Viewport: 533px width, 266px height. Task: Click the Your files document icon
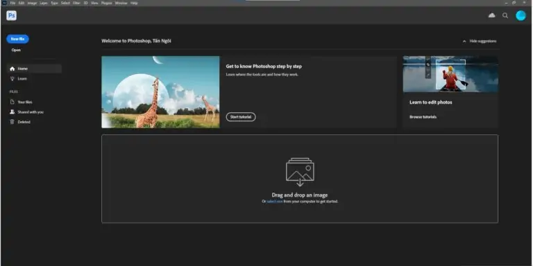click(12, 102)
